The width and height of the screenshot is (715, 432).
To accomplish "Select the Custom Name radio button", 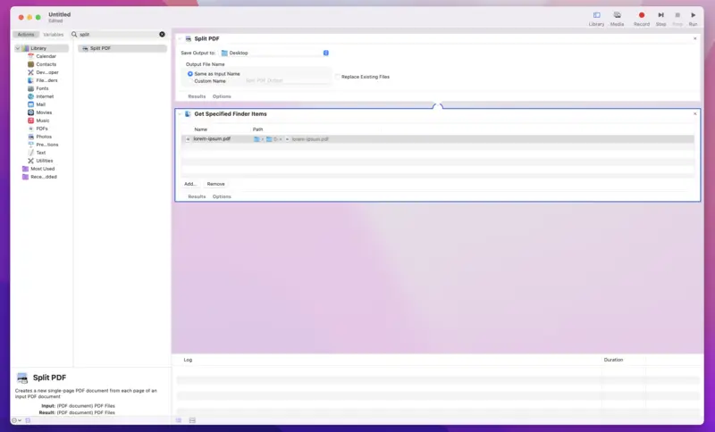I will [190, 81].
